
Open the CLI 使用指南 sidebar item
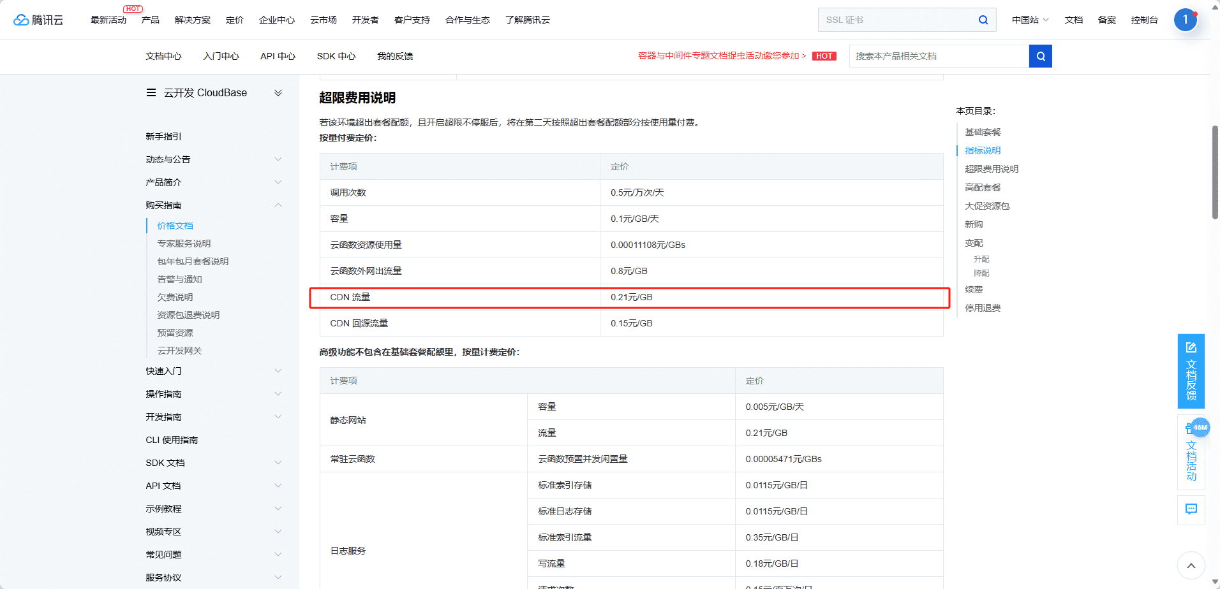tap(172, 440)
